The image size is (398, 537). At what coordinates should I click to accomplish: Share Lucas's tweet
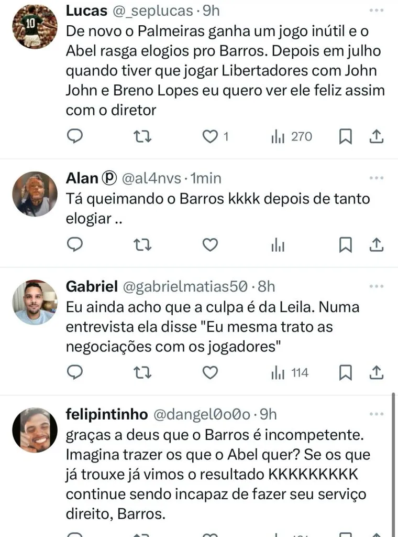point(376,136)
